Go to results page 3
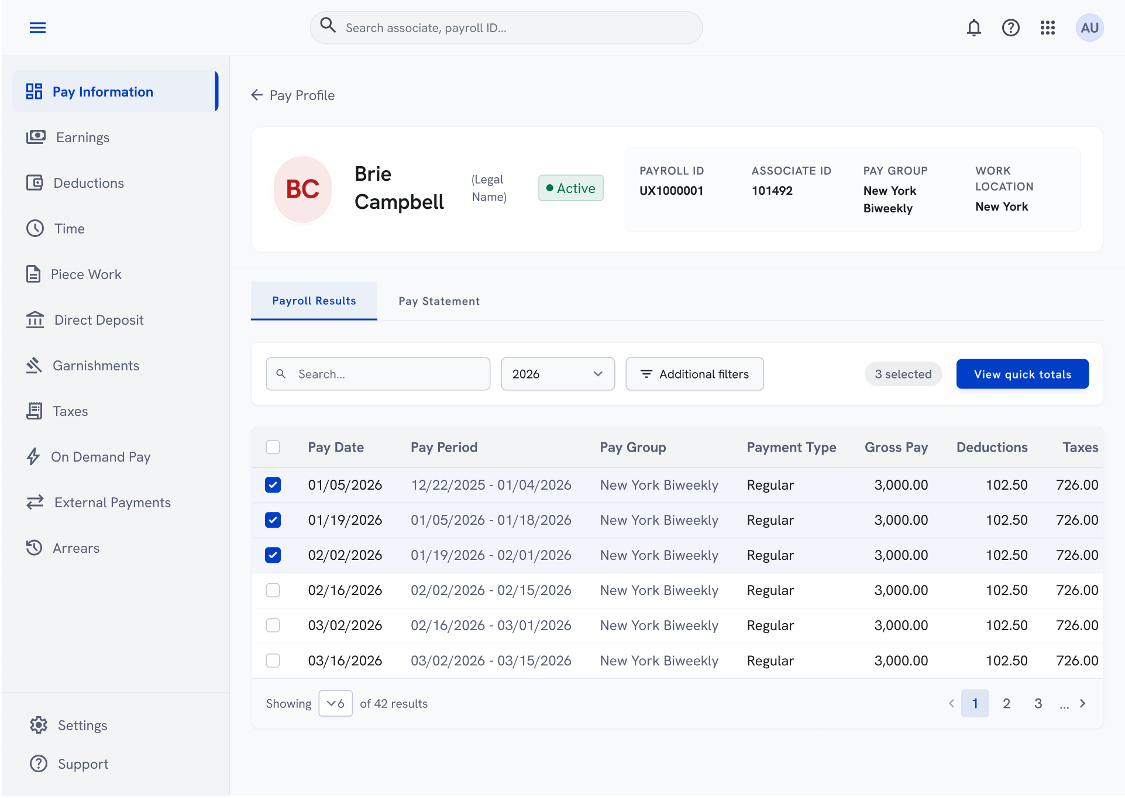The image size is (1125, 798). pyautogui.click(x=1038, y=703)
